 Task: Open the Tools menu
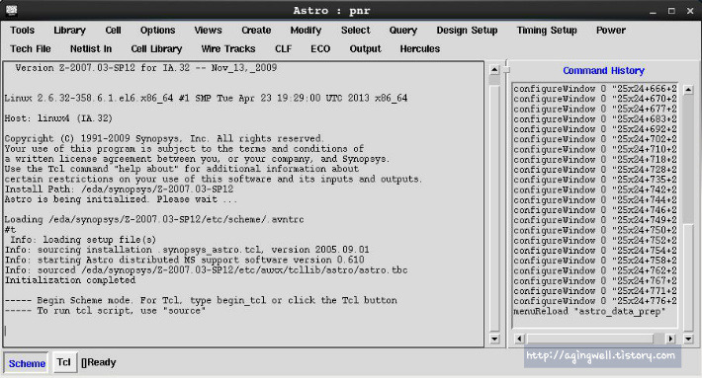tap(23, 31)
